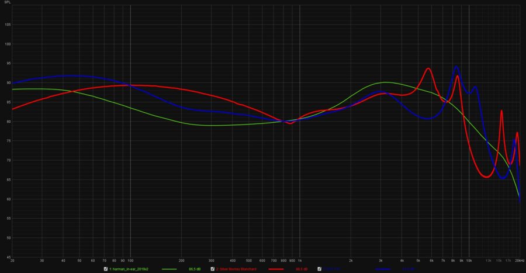The width and height of the screenshot is (526, 273).
Task: Click the 3k label on the frequency axis
Action: (x=380, y=261)
